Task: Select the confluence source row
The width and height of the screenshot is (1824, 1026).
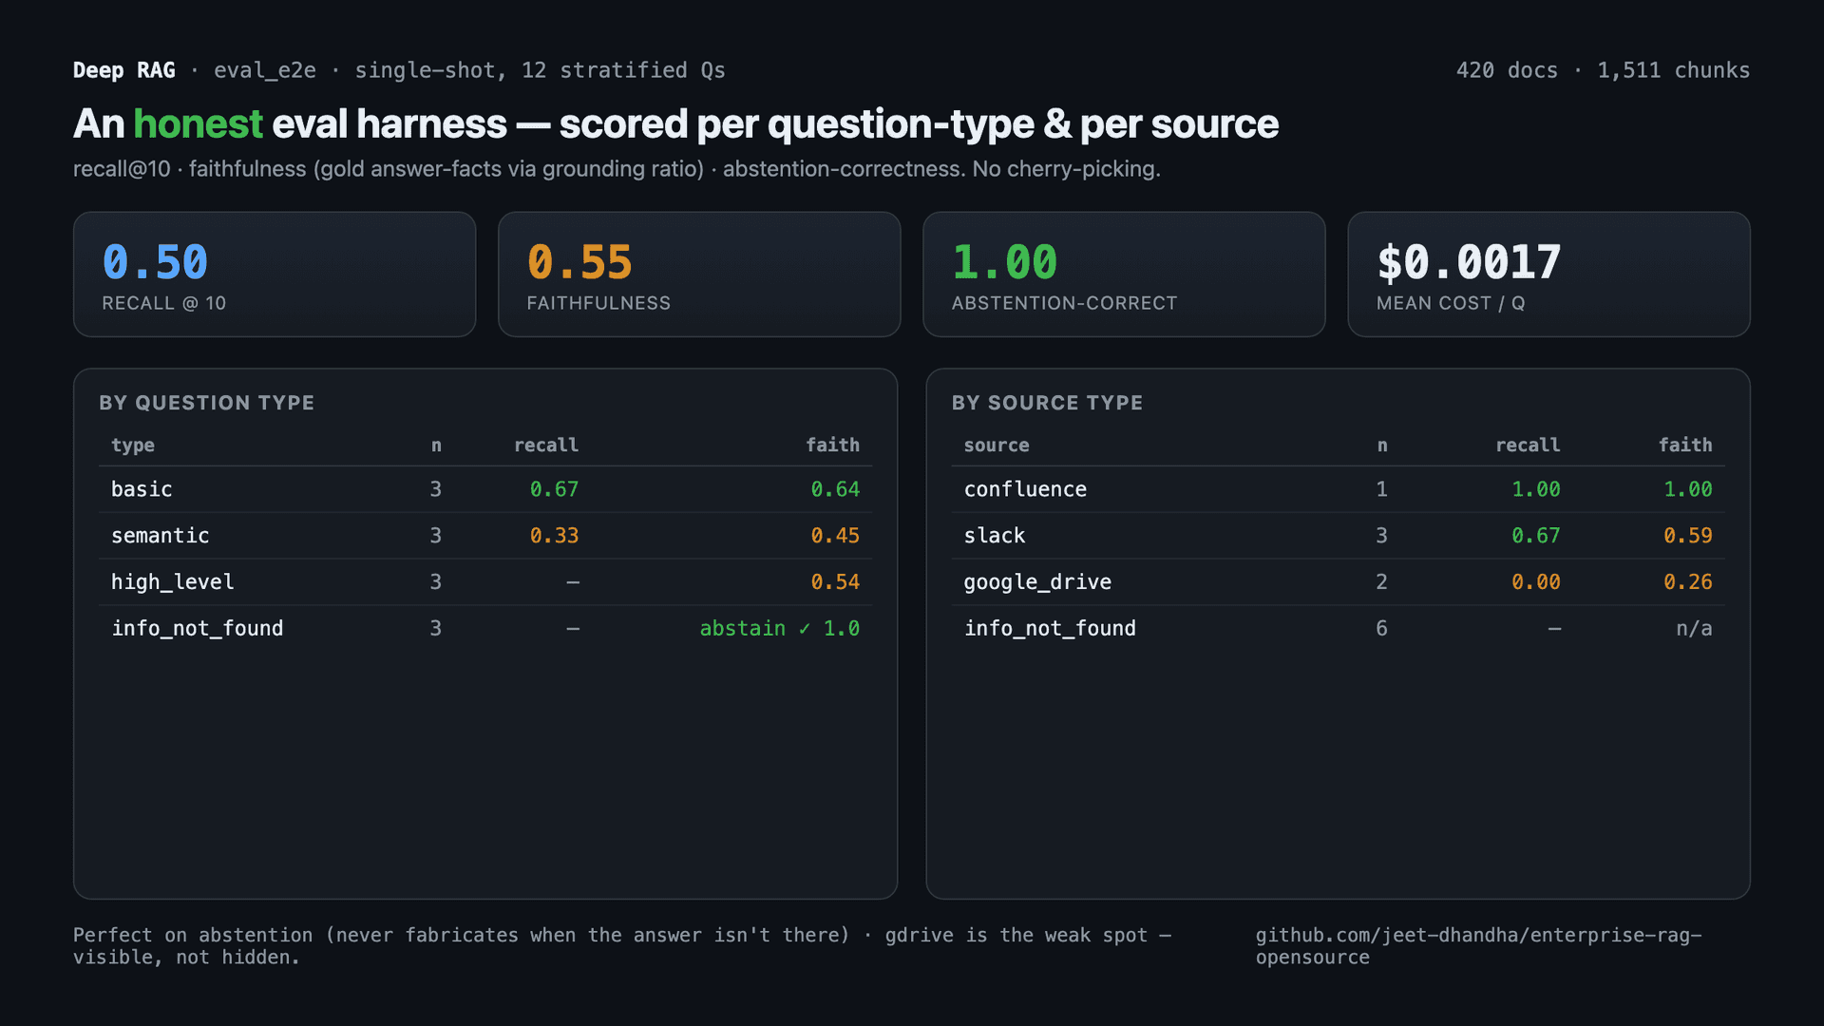Action: pyautogui.click(x=1338, y=489)
